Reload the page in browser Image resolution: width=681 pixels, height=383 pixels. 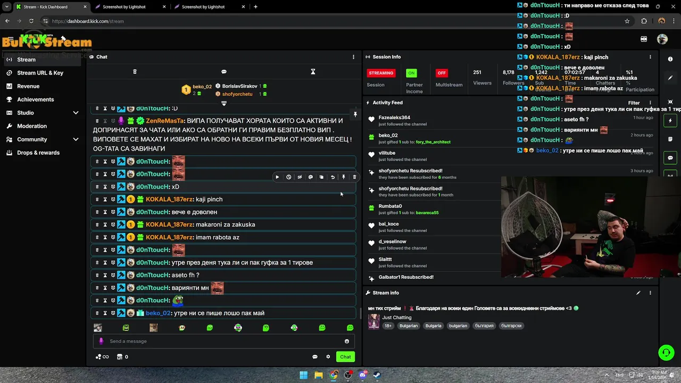(31, 21)
